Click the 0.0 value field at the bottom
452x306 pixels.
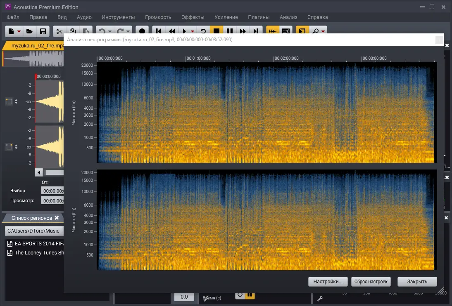[184, 297]
